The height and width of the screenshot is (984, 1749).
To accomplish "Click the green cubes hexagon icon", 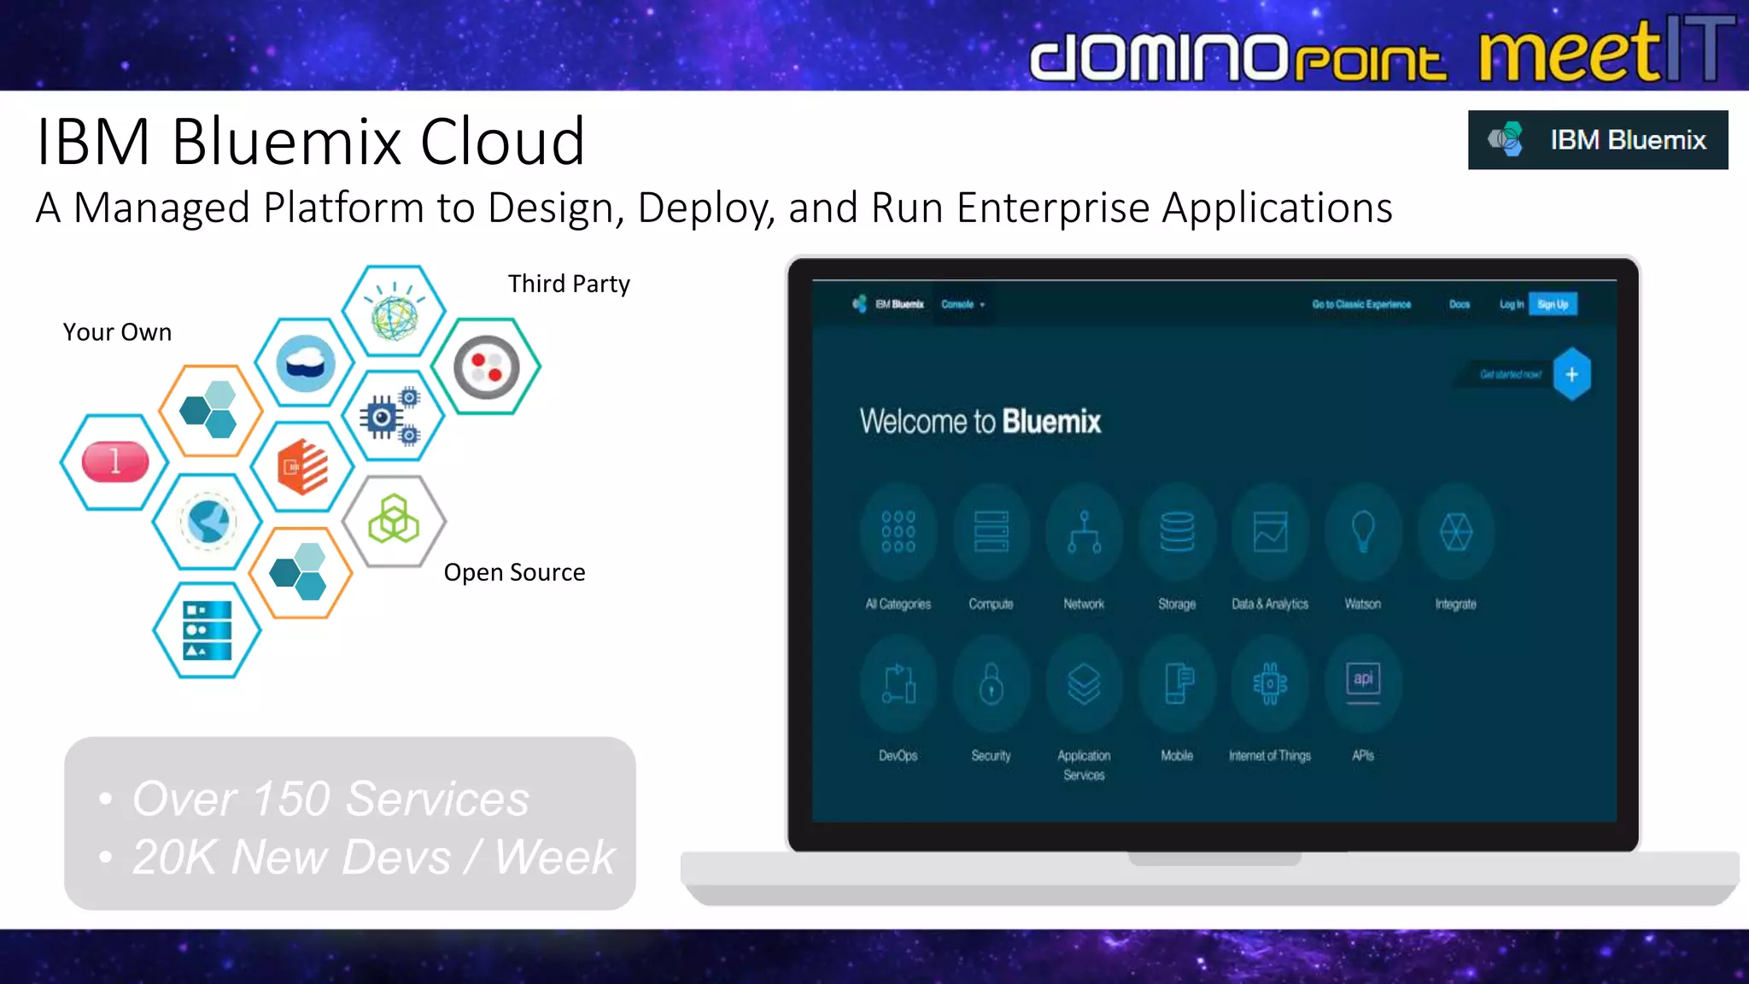I will point(394,521).
